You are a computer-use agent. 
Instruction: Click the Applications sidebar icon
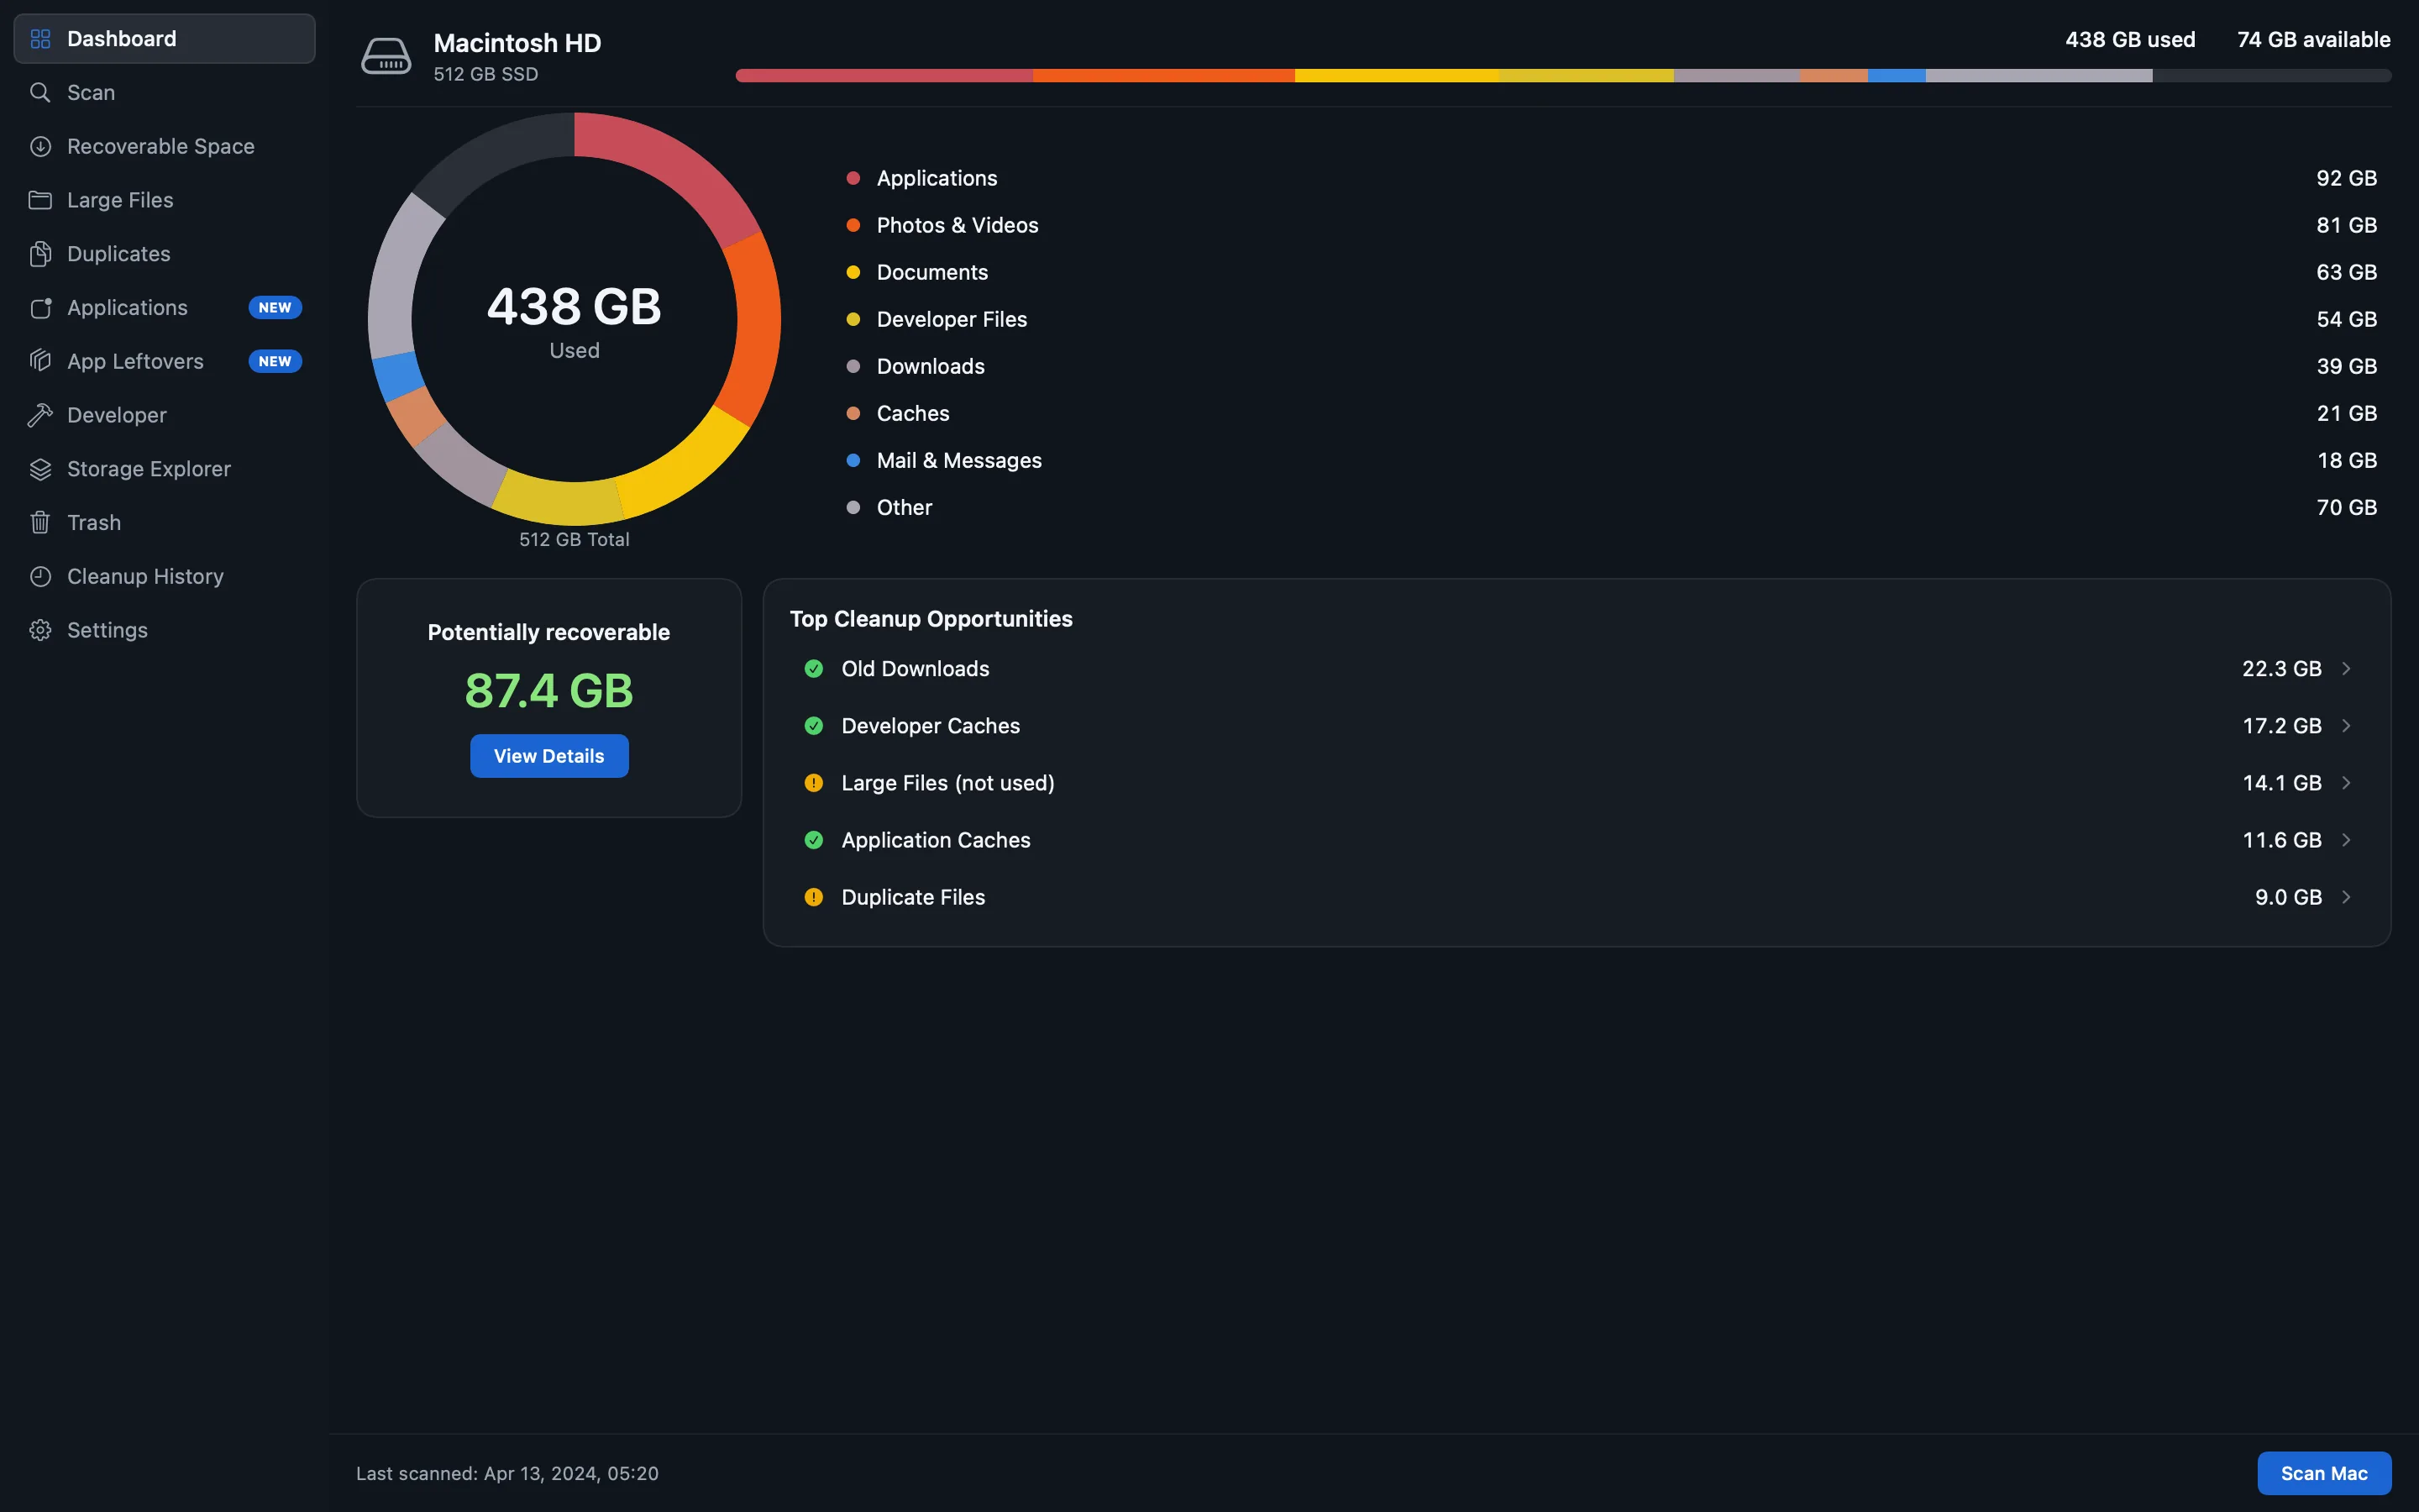click(x=40, y=308)
